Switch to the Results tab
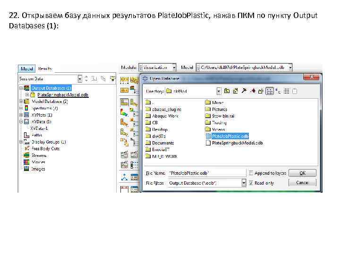Image resolution: width=340 pixels, height=255 pixels. 45,69
